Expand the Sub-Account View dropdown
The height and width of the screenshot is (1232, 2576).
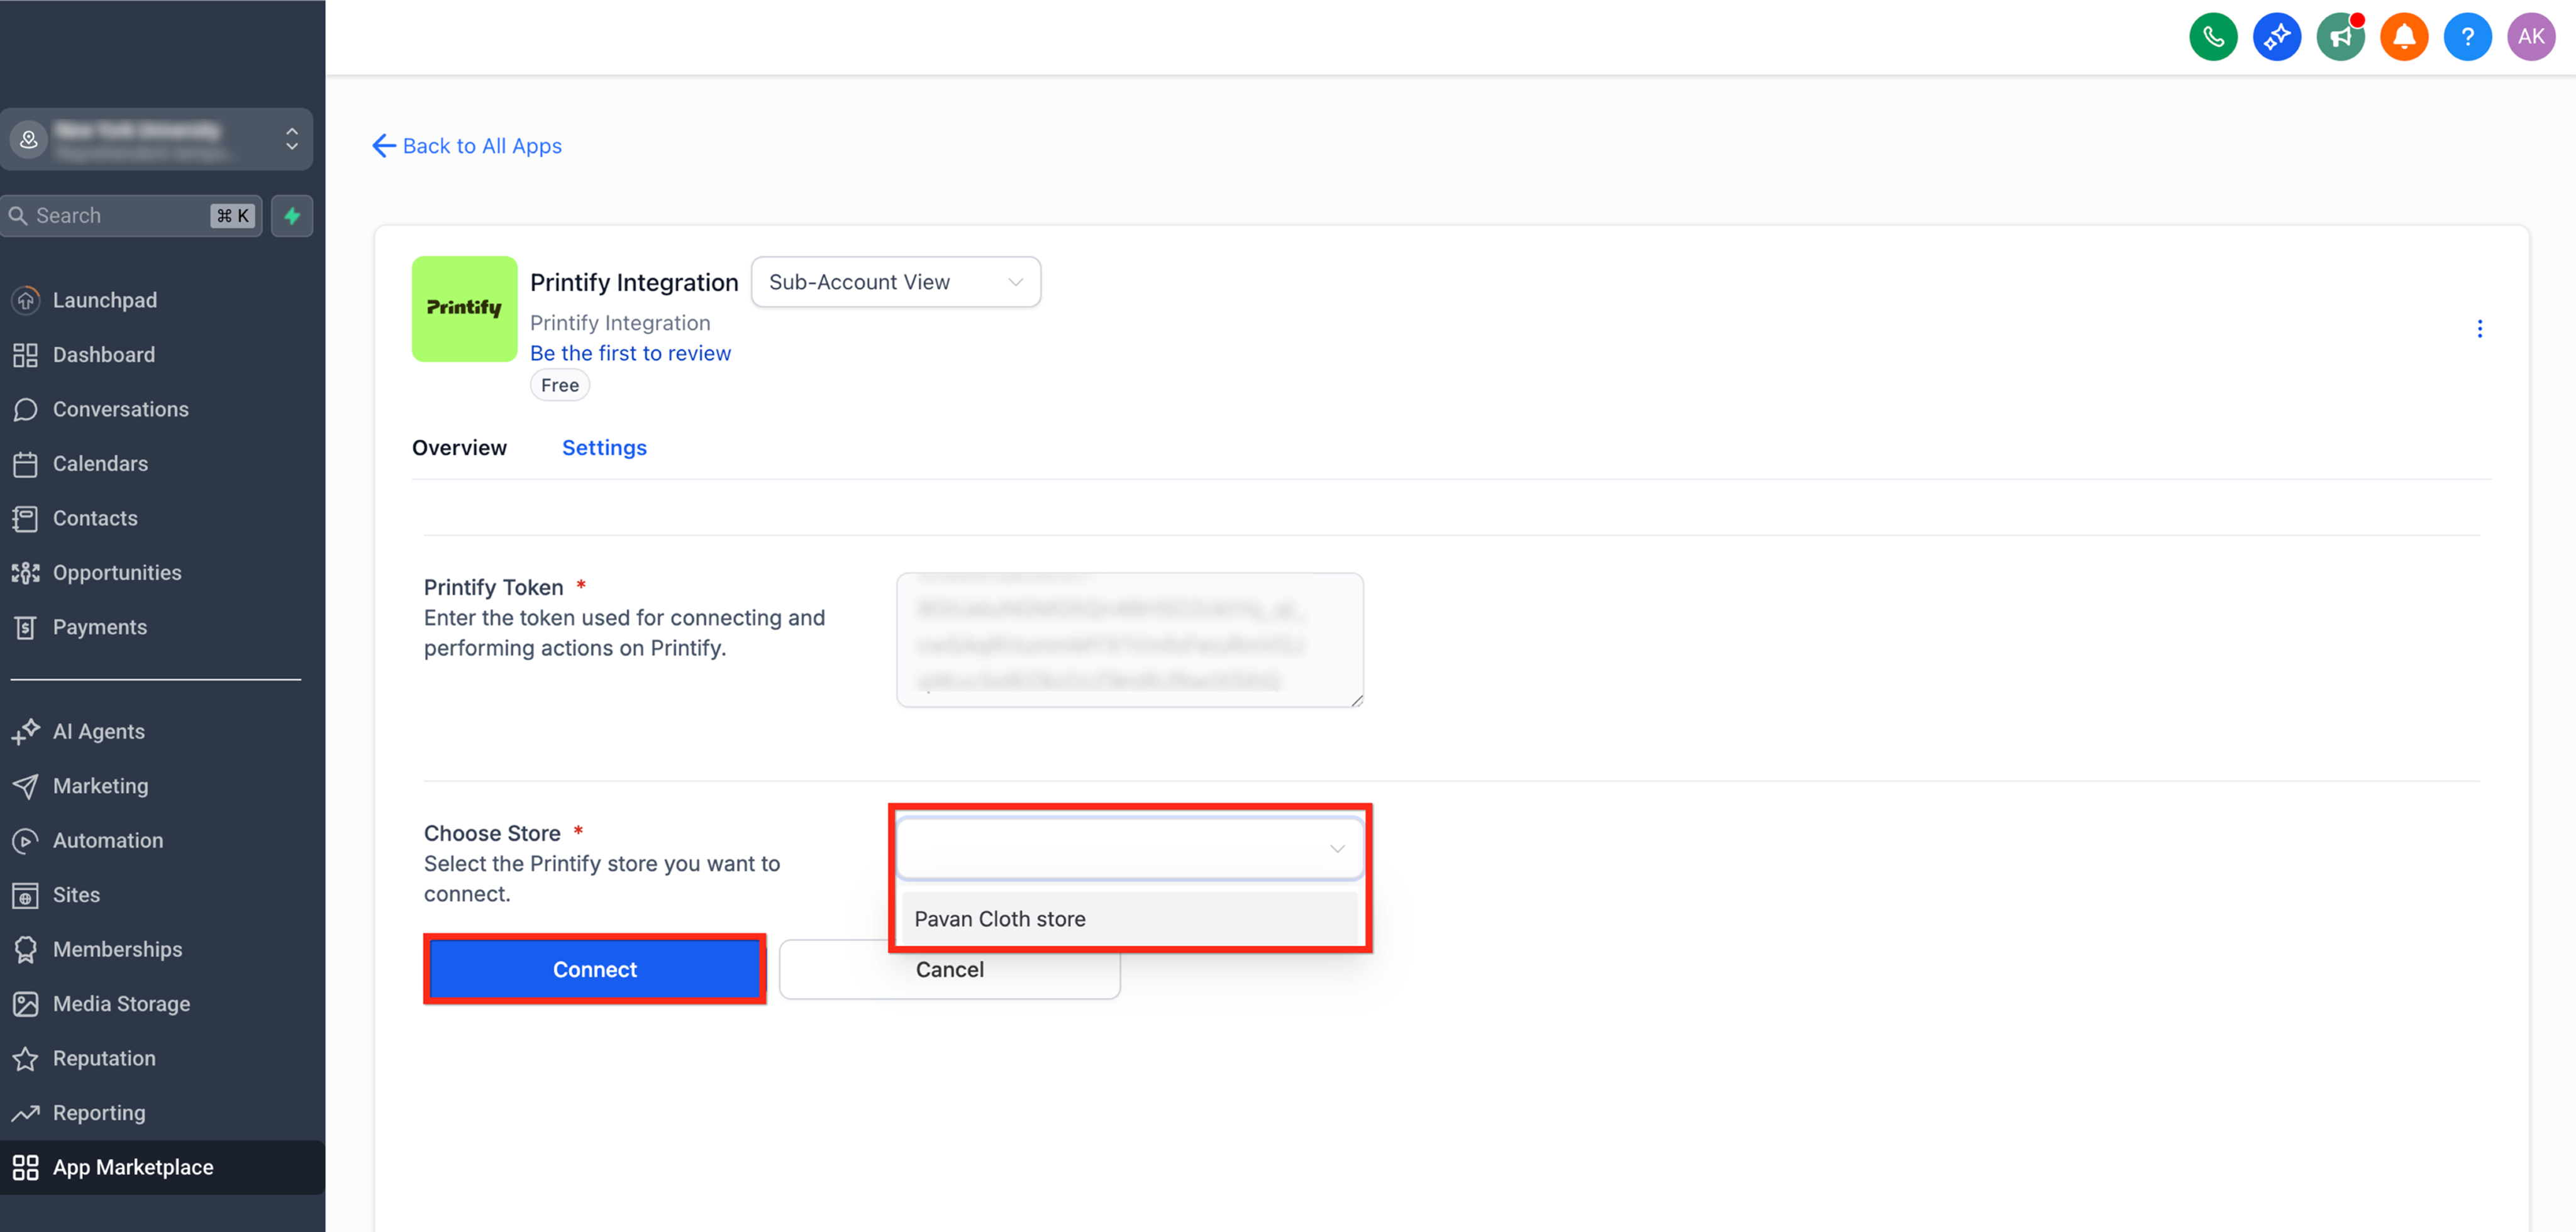[x=895, y=282]
